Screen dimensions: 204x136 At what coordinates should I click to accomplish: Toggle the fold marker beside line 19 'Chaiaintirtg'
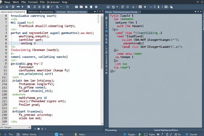click(x=6, y=50)
